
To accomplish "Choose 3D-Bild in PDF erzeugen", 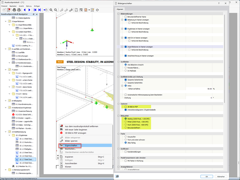I will pos(85,133).
